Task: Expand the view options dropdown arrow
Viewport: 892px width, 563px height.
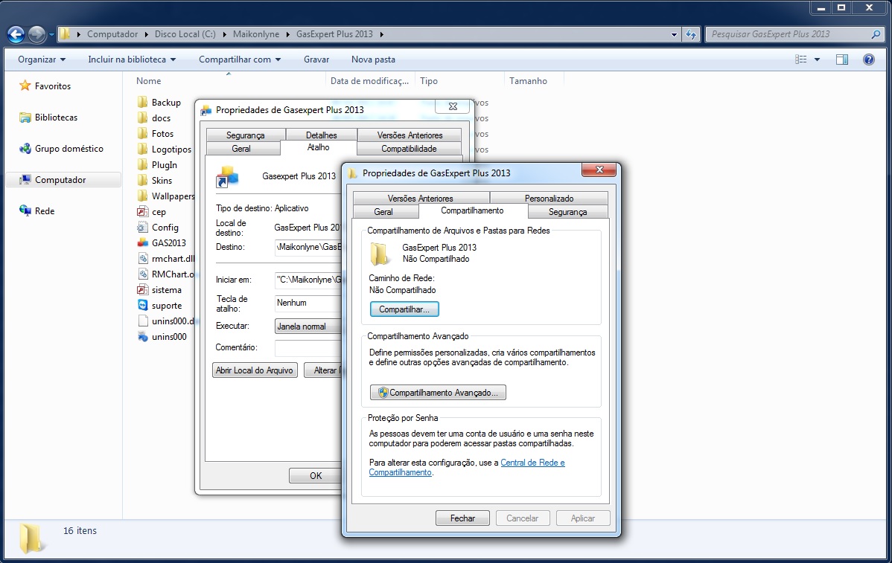Action: coord(817,59)
